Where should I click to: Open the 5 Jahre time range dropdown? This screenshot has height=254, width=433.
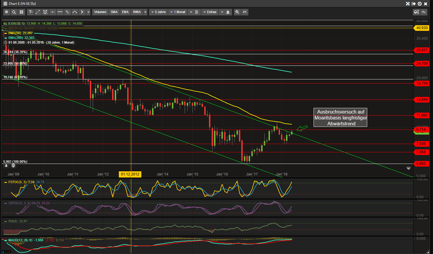(x=158, y=12)
